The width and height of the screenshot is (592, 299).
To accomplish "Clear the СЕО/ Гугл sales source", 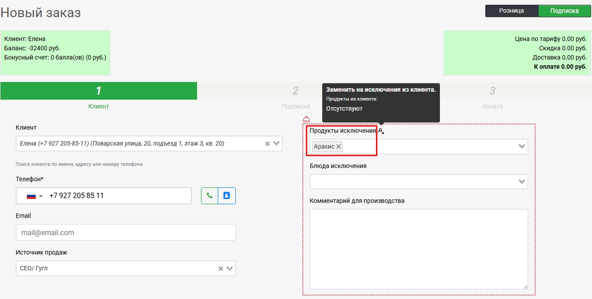I will pyautogui.click(x=221, y=268).
